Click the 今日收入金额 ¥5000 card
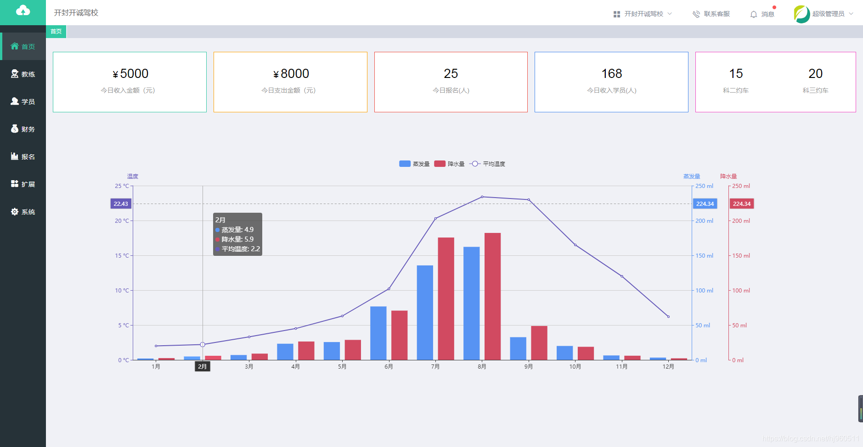This screenshot has height=447, width=863. coord(130,82)
